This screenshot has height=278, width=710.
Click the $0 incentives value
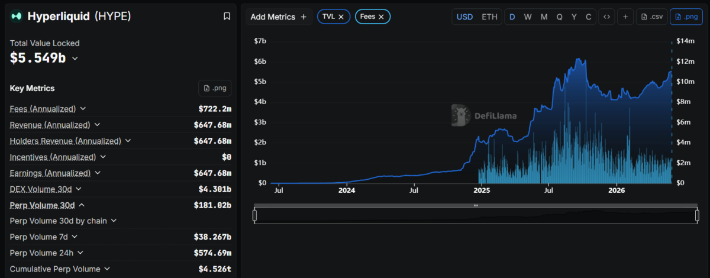click(x=227, y=157)
